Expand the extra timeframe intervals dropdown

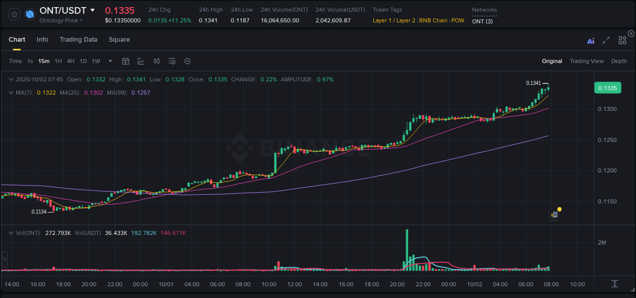tap(109, 61)
